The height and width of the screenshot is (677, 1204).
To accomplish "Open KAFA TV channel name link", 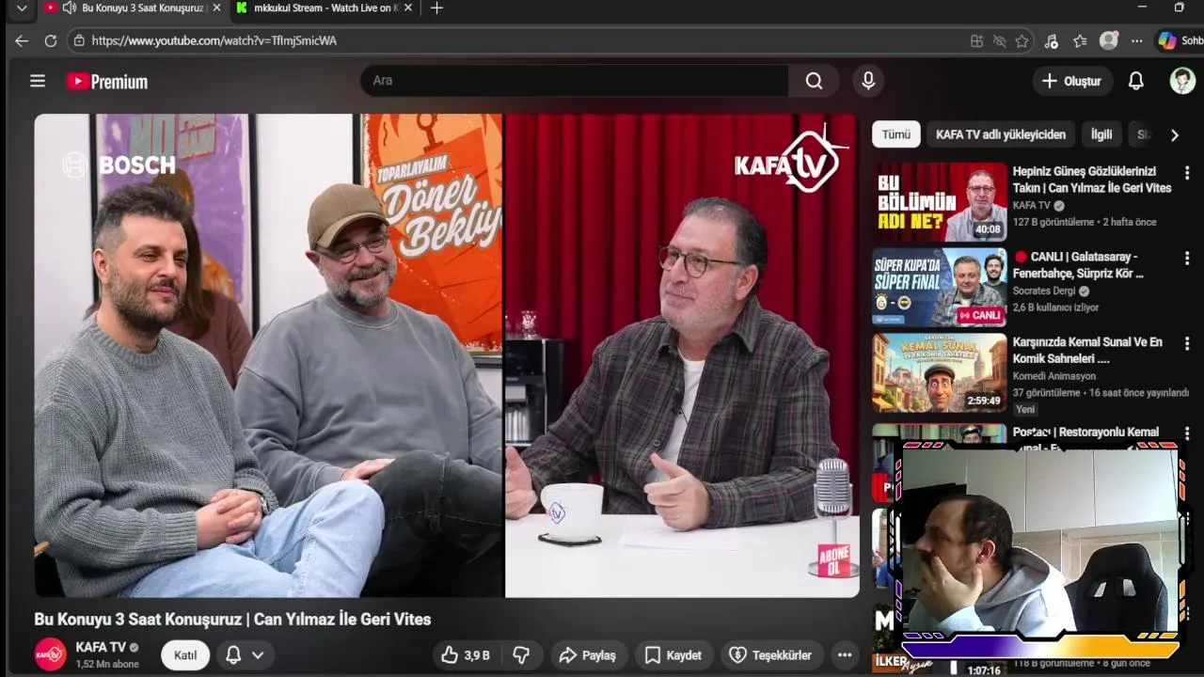I will click(101, 648).
